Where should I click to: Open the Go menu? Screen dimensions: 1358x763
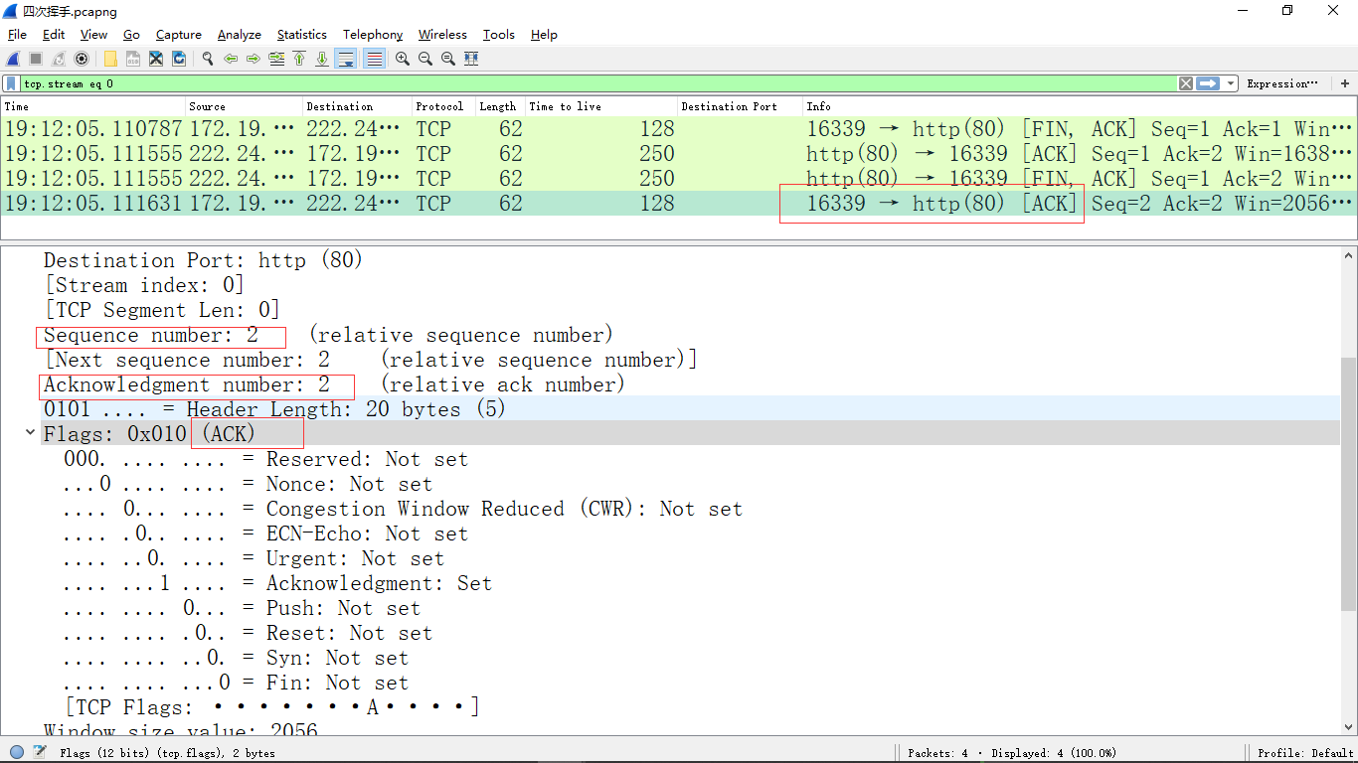pyautogui.click(x=131, y=34)
